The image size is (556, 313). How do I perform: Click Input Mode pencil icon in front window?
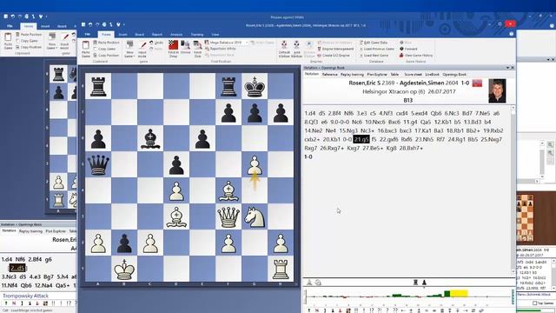(x=142, y=46)
